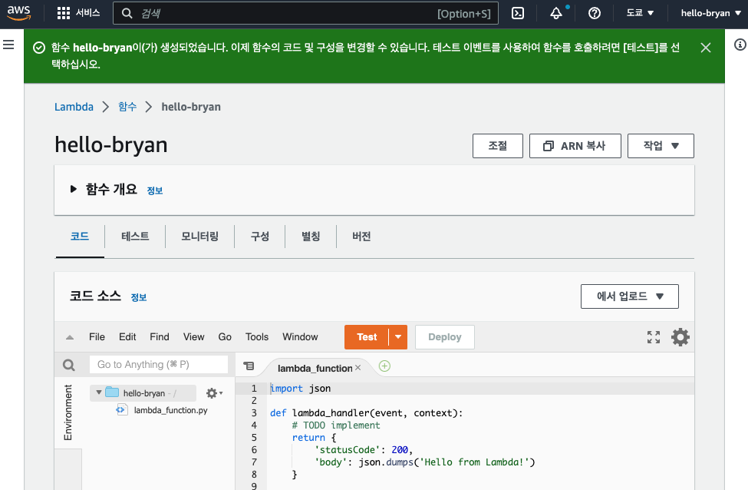Toggle fullscreen for the code editor
Screen dimensions: 748x490
[x=654, y=337]
